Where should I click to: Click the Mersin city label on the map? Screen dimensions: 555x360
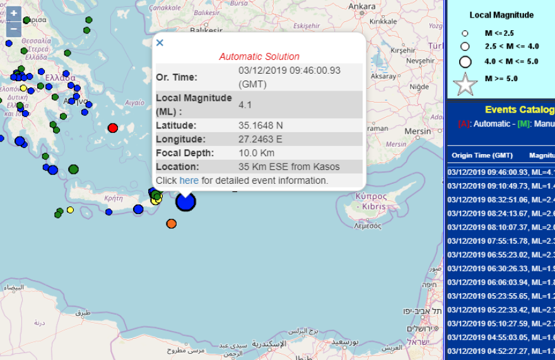click(418, 132)
